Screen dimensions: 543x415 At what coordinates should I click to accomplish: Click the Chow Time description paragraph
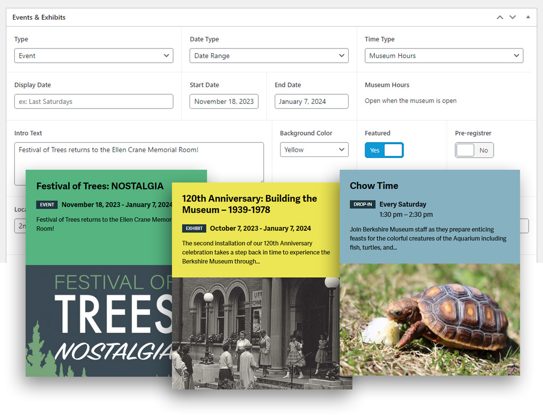pyautogui.click(x=428, y=238)
